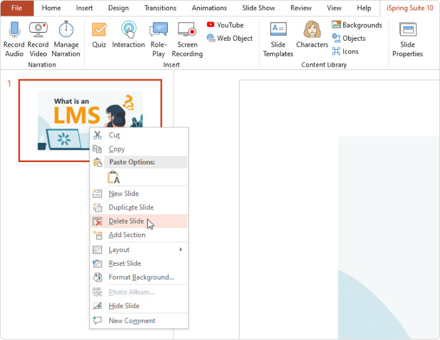Insert a Web Object
Viewport: 440px width, 340px height.
point(229,38)
